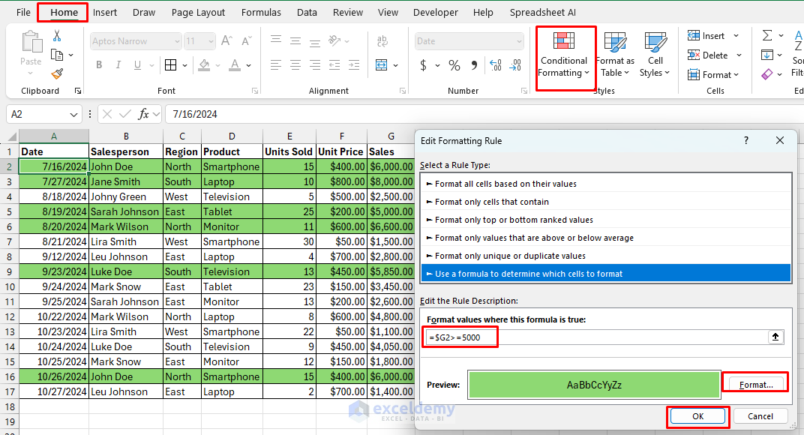804x435 pixels.
Task: Click the AutoSum sigma icon
Action: click(x=767, y=35)
